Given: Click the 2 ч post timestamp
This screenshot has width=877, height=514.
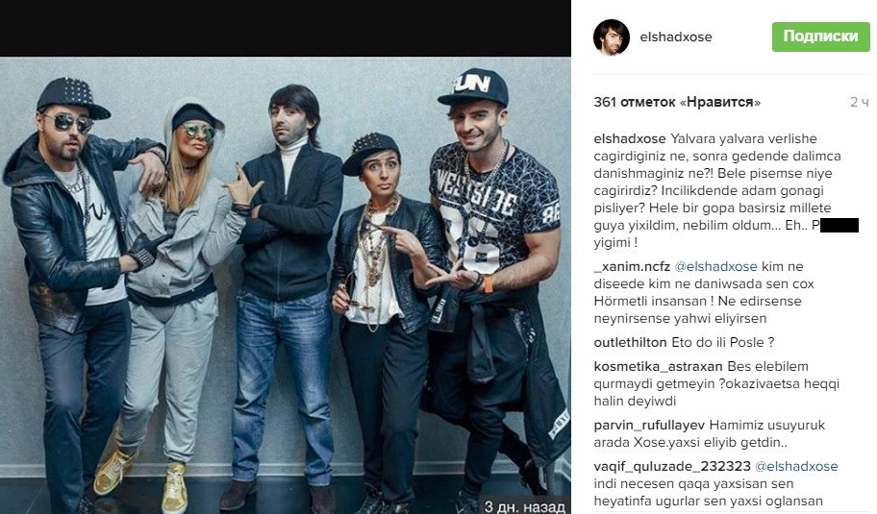Looking at the screenshot, I should coord(859,102).
